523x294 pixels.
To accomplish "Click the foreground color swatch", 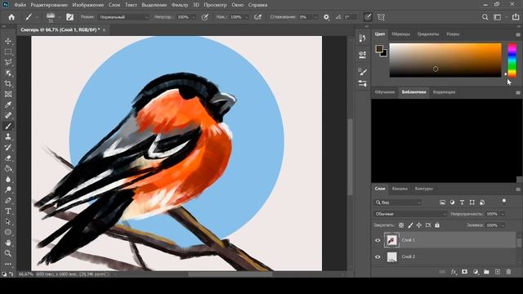I will pyautogui.click(x=379, y=49).
